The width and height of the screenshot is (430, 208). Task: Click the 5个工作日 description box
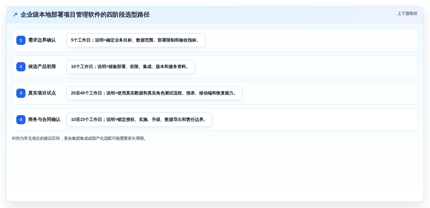[x=136, y=40]
